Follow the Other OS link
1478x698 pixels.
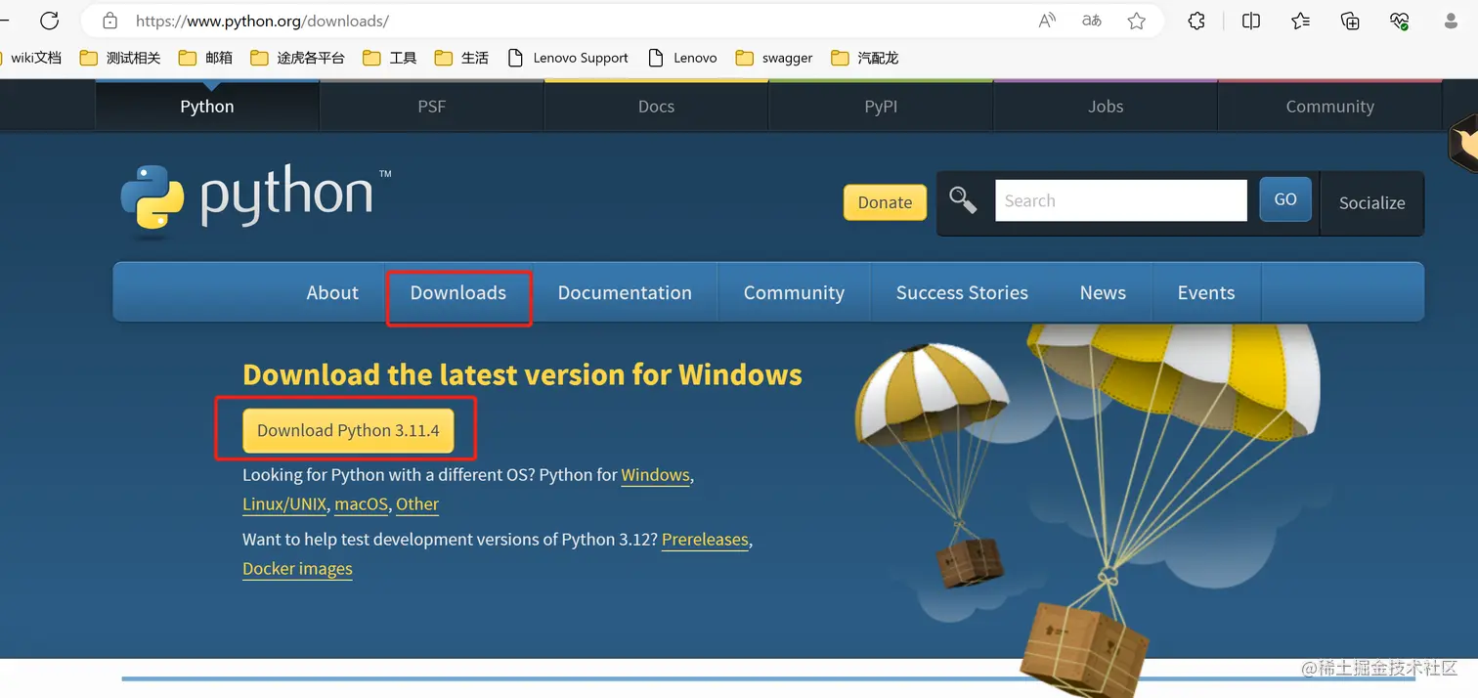point(417,504)
